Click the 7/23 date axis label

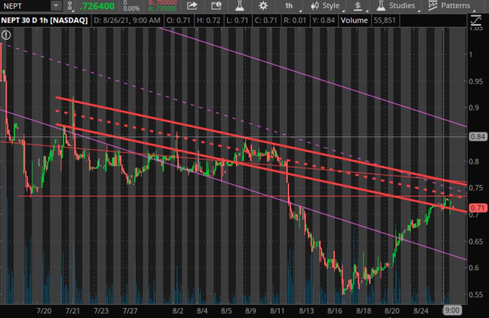coord(101,311)
